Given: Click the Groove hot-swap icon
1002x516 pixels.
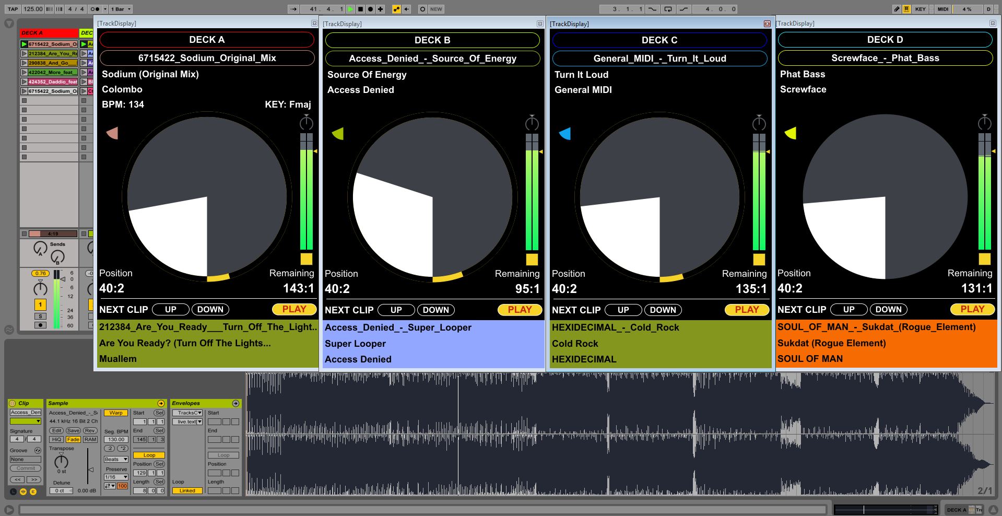Looking at the screenshot, I should pyautogui.click(x=38, y=450).
